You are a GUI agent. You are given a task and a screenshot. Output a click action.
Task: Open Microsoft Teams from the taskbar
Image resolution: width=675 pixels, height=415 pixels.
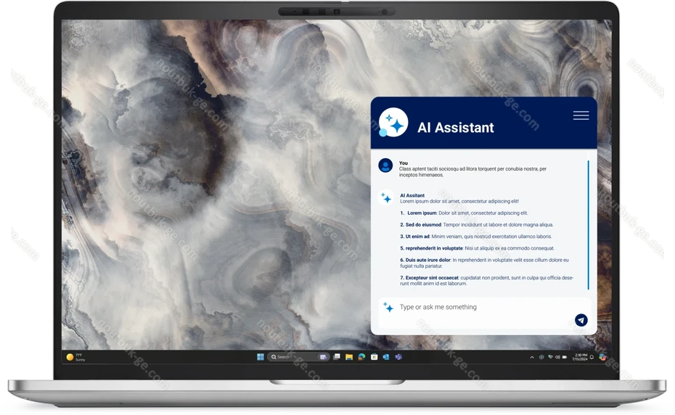(398, 357)
